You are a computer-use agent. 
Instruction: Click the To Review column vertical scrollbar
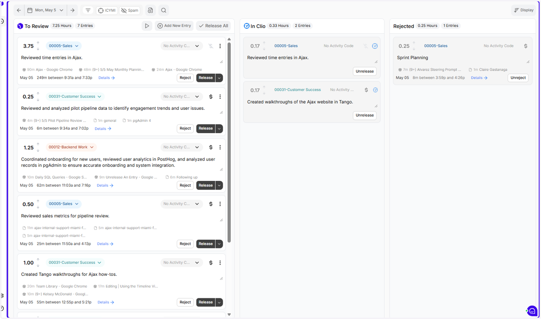(229, 143)
